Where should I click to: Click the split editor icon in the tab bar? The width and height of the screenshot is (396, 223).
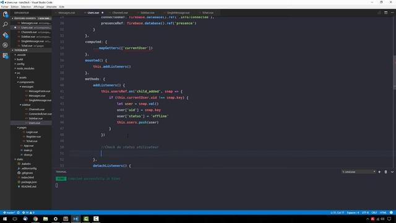pyautogui.click(x=385, y=12)
